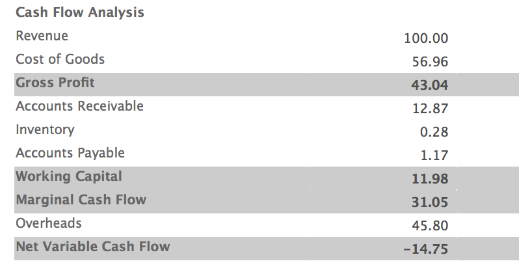The image size is (519, 272).
Task: Select the Overheads row label
Action: [x=49, y=223]
